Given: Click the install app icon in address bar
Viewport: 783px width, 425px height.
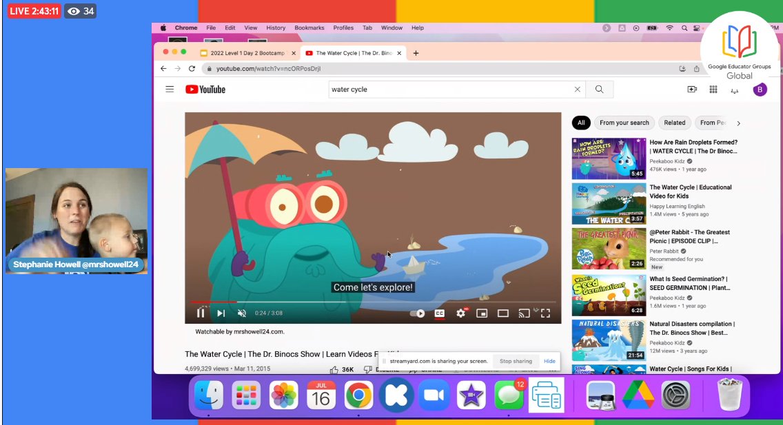Looking at the screenshot, I should pyautogui.click(x=682, y=69).
